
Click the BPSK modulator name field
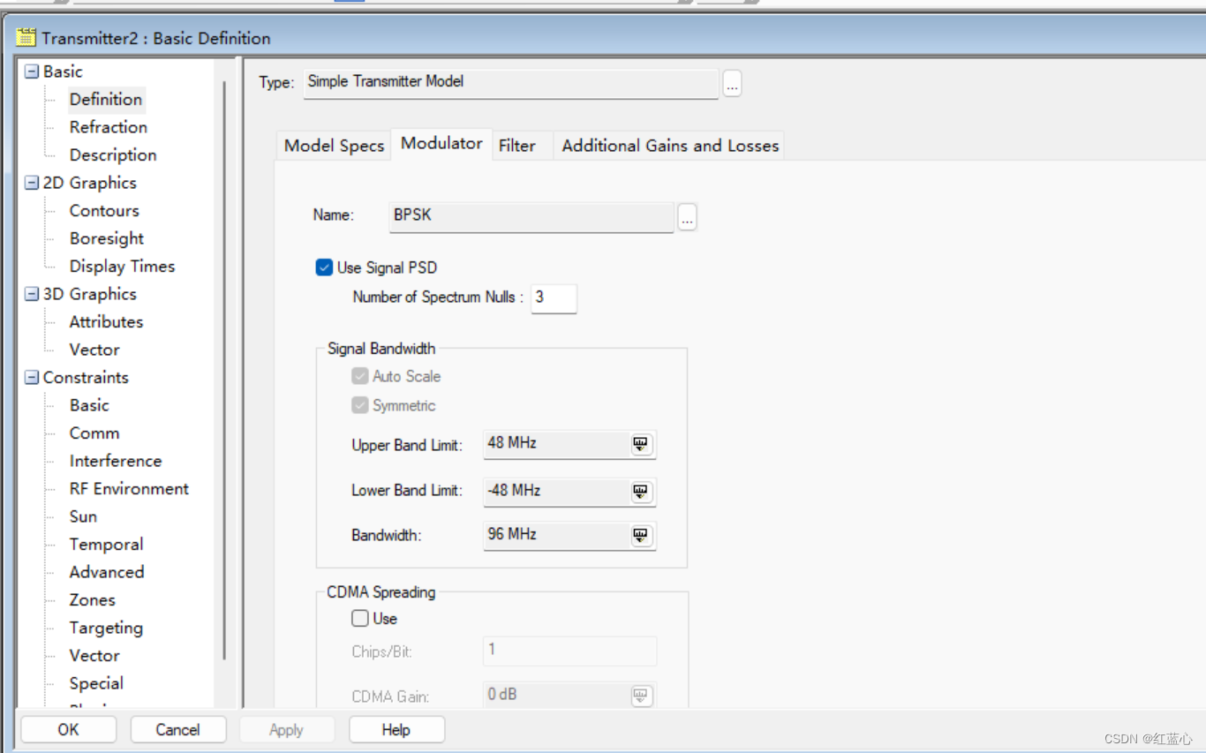click(x=531, y=216)
